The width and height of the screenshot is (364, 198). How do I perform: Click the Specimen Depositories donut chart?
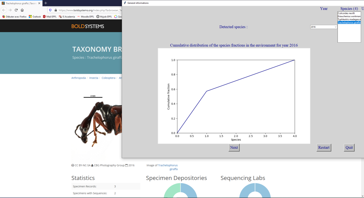(x=181, y=190)
